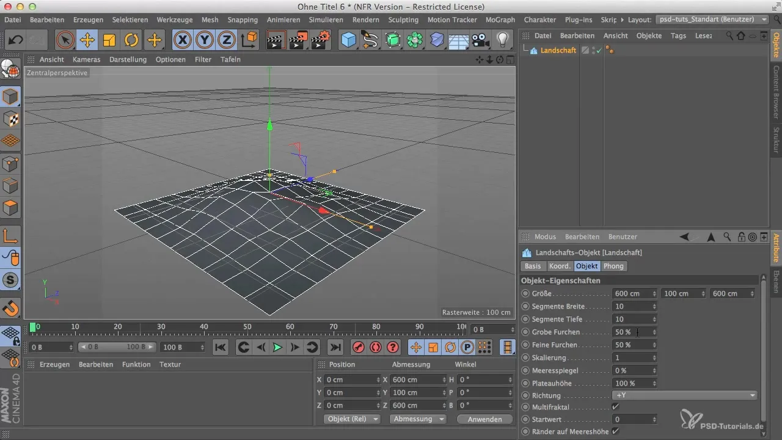The width and height of the screenshot is (782, 440).
Task: Select the Live Selection tool
Action: point(65,40)
